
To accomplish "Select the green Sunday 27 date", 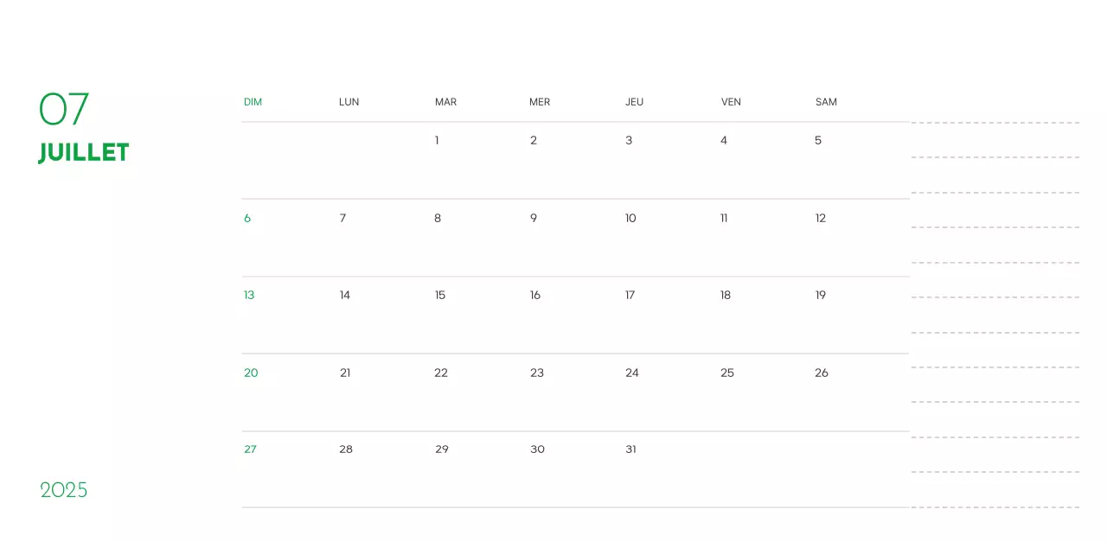I will point(250,450).
